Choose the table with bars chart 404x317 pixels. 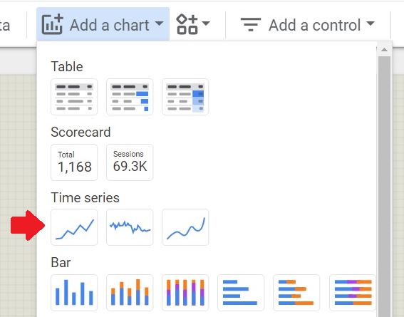[130, 97]
